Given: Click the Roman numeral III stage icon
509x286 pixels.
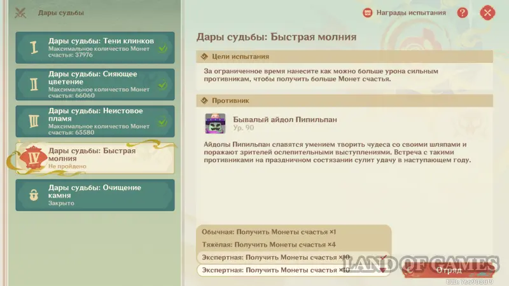Looking at the screenshot, I should [32, 121].
